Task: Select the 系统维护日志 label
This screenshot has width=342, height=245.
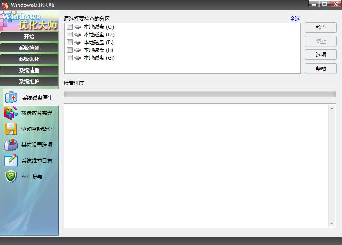Action: pos(37,161)
